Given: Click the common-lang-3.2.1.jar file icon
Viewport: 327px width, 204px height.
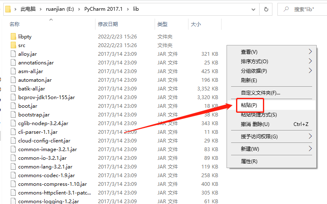Looking at the screenshot, I should 13,167.
